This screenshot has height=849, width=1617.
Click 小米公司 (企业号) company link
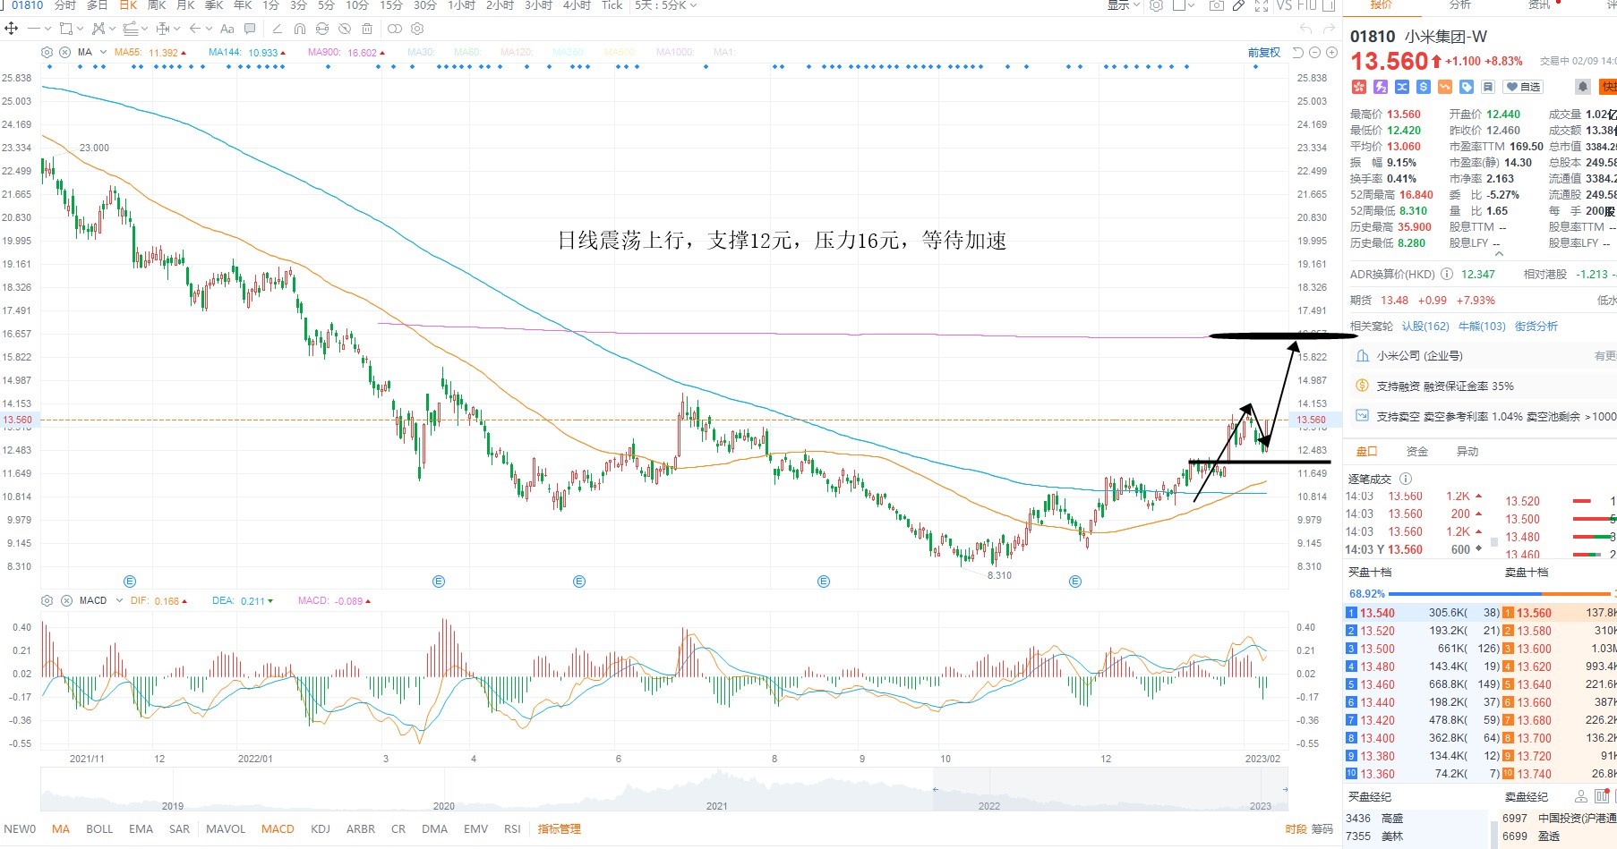[1420, 356]
